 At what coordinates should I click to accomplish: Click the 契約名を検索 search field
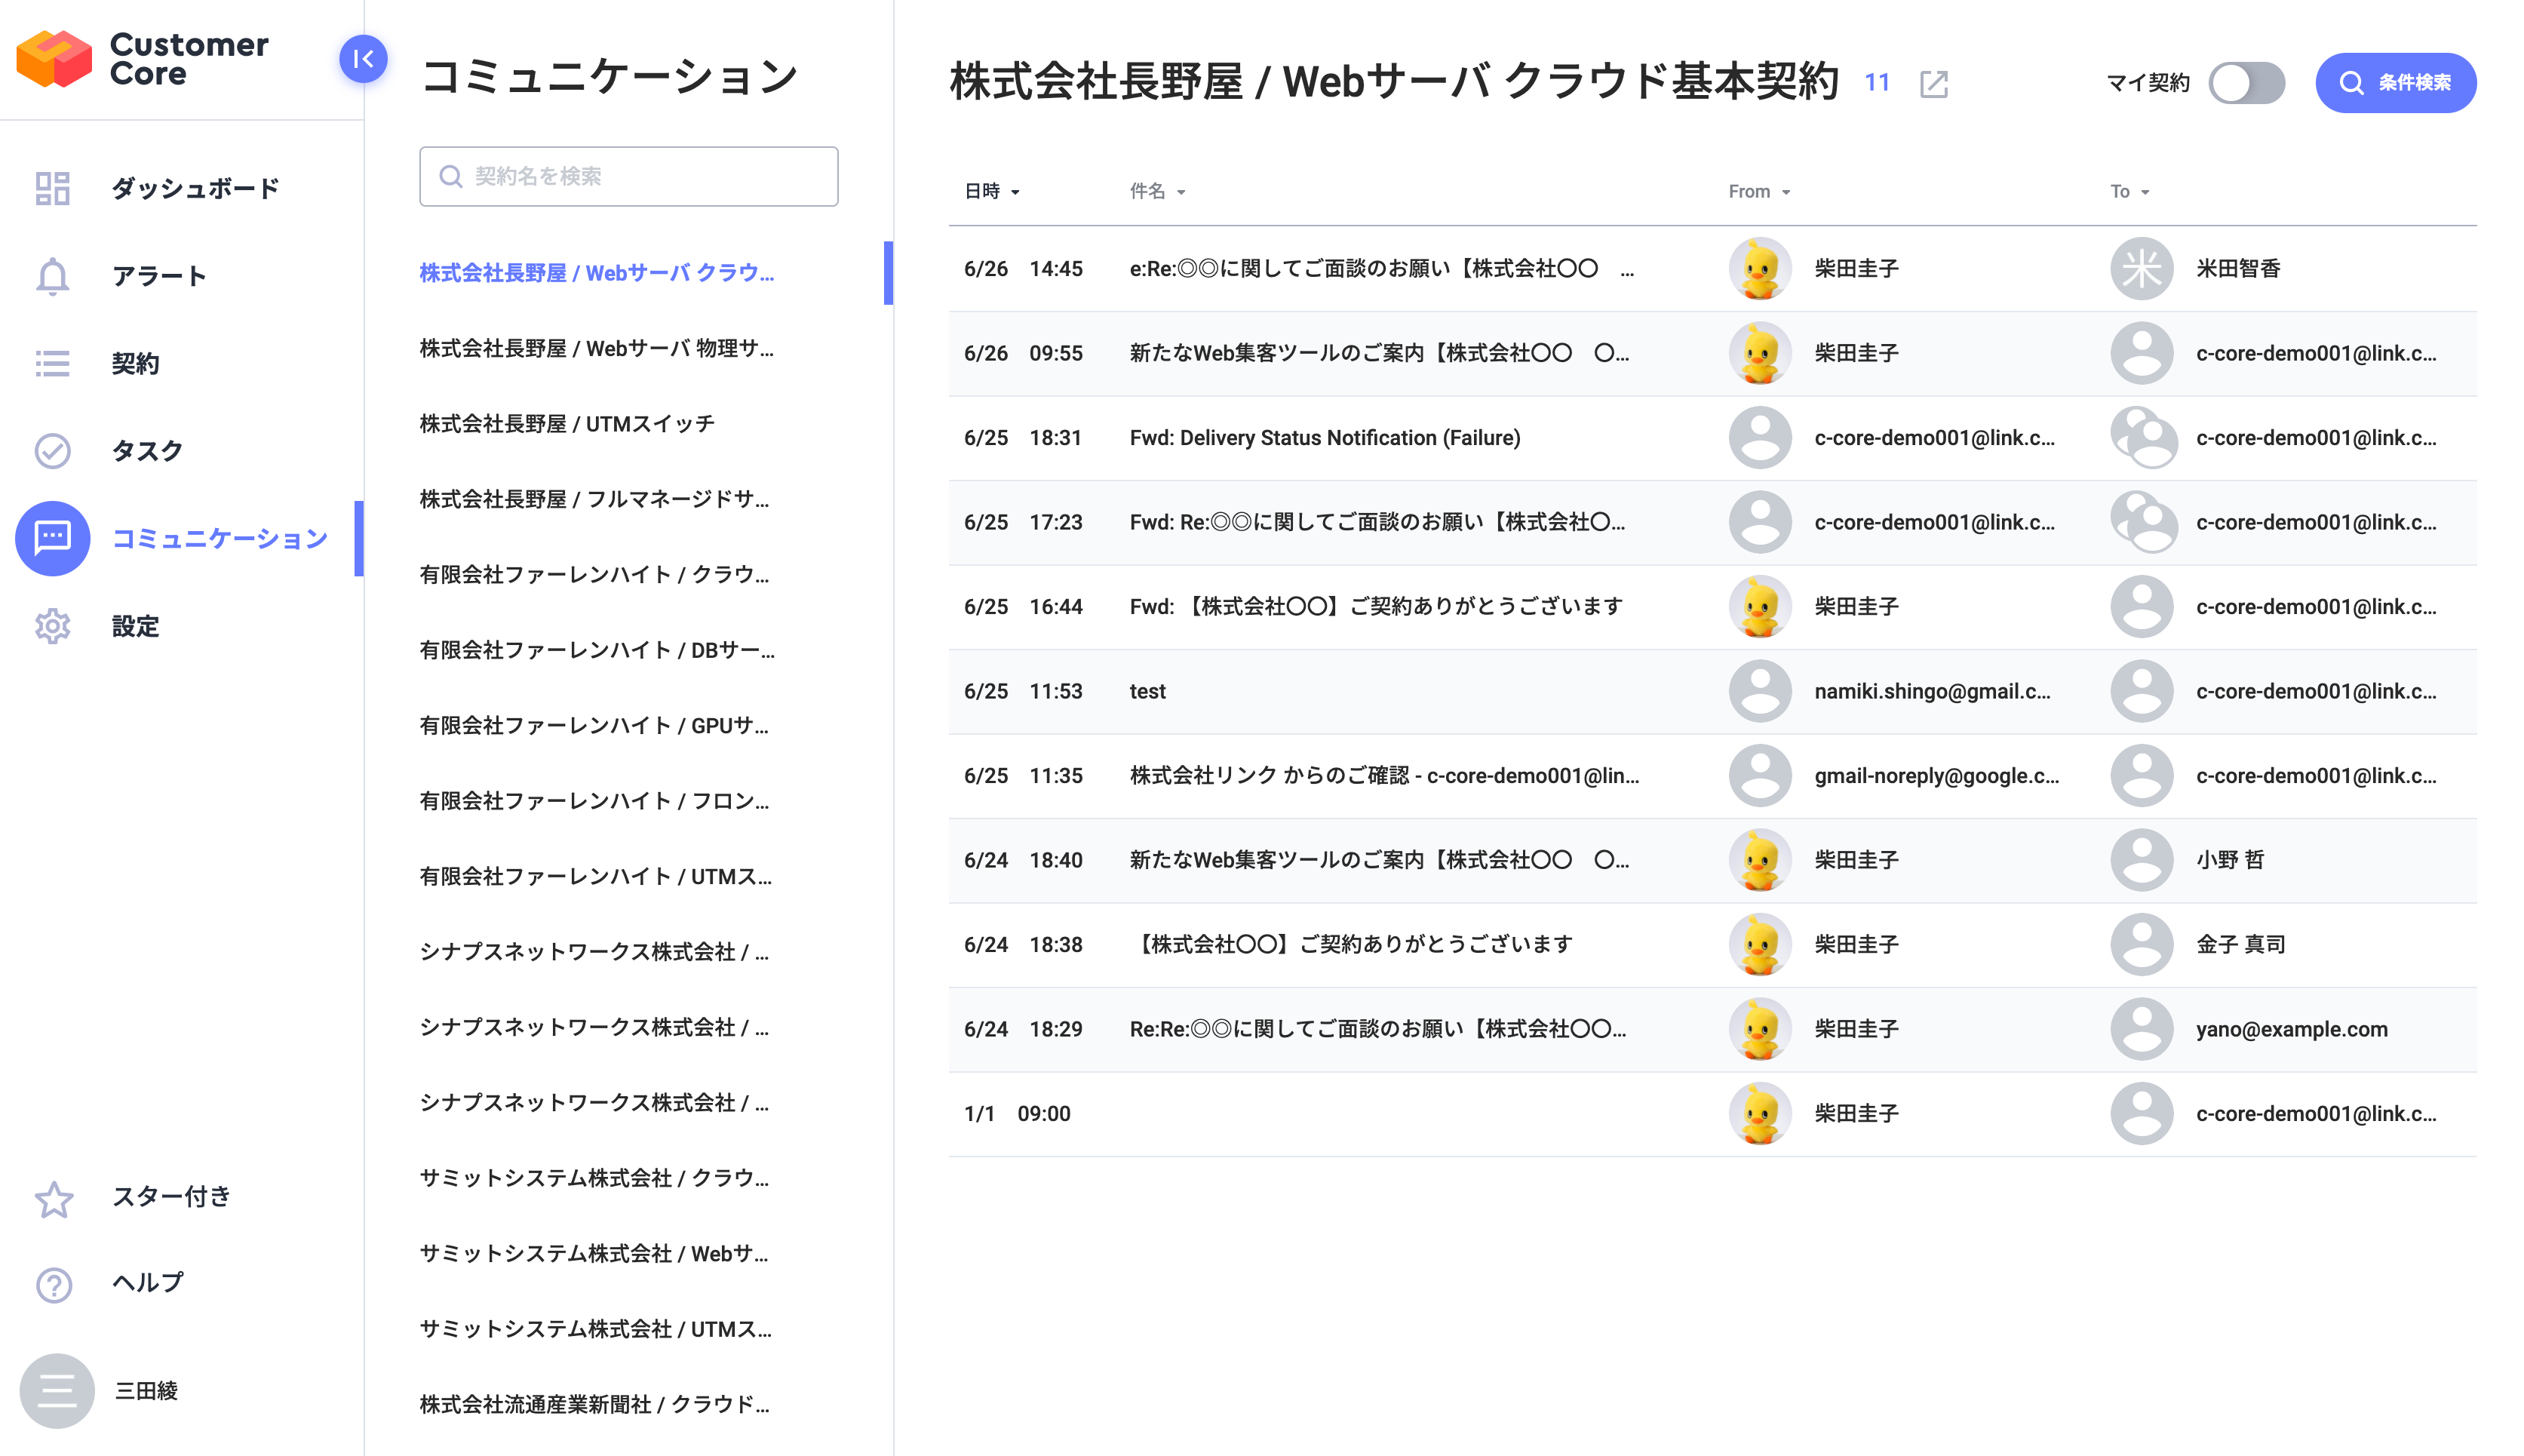point(629,177)
